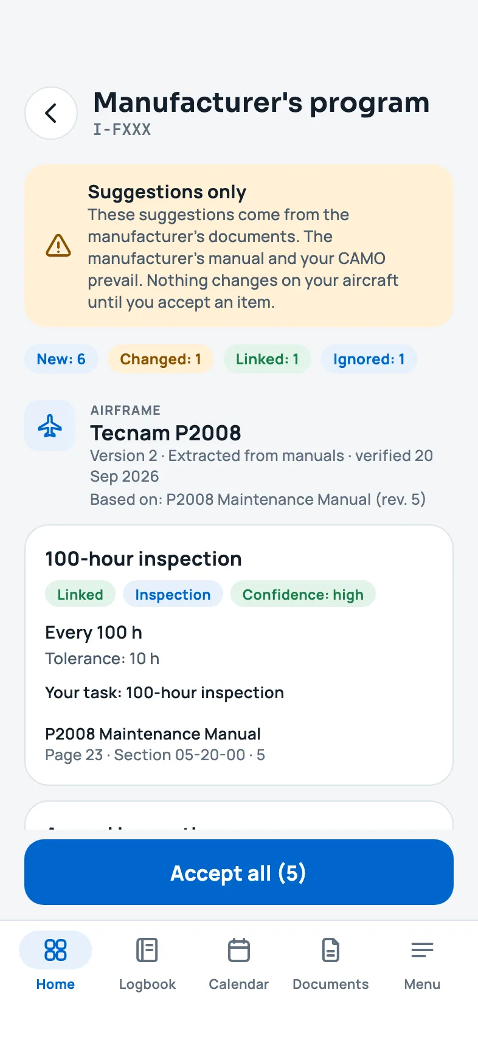Viewport: 478px width, 1040px height.
Task: Click the Linked badge on the card
Action: click(x=80, y=594)
